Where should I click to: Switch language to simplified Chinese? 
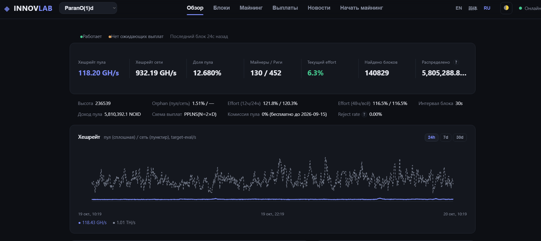473,8
